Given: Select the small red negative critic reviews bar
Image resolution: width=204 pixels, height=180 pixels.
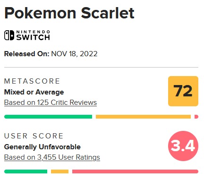Looking at the screenshot, I should pyautogui.click(x=196, y=117).
